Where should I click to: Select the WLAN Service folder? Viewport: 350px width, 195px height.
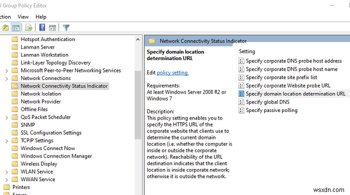pyautogui.click(x=32, y=172)
